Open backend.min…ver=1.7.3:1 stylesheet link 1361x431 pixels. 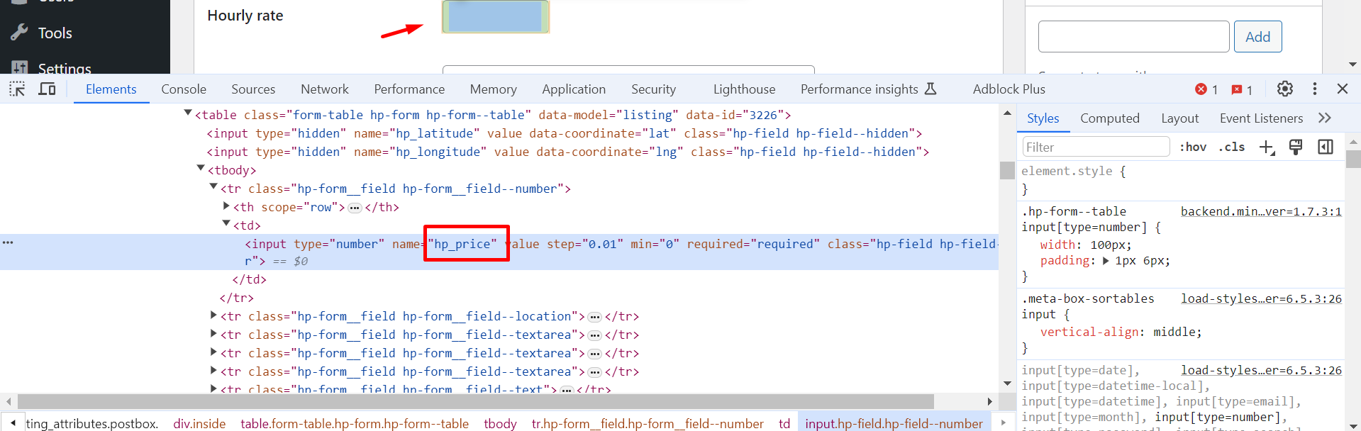1261,211
